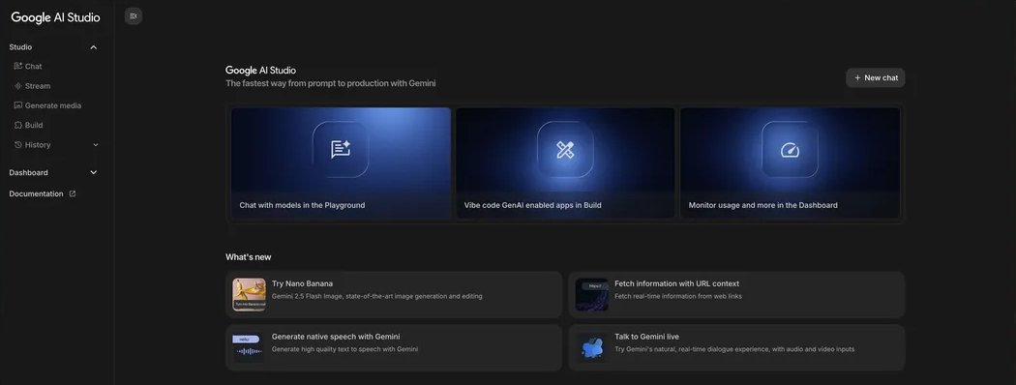The height and width of the screenshot is (385, 1016).
Task: Open Monitor usage and more in Dashboard
Action: click(790, 163)
